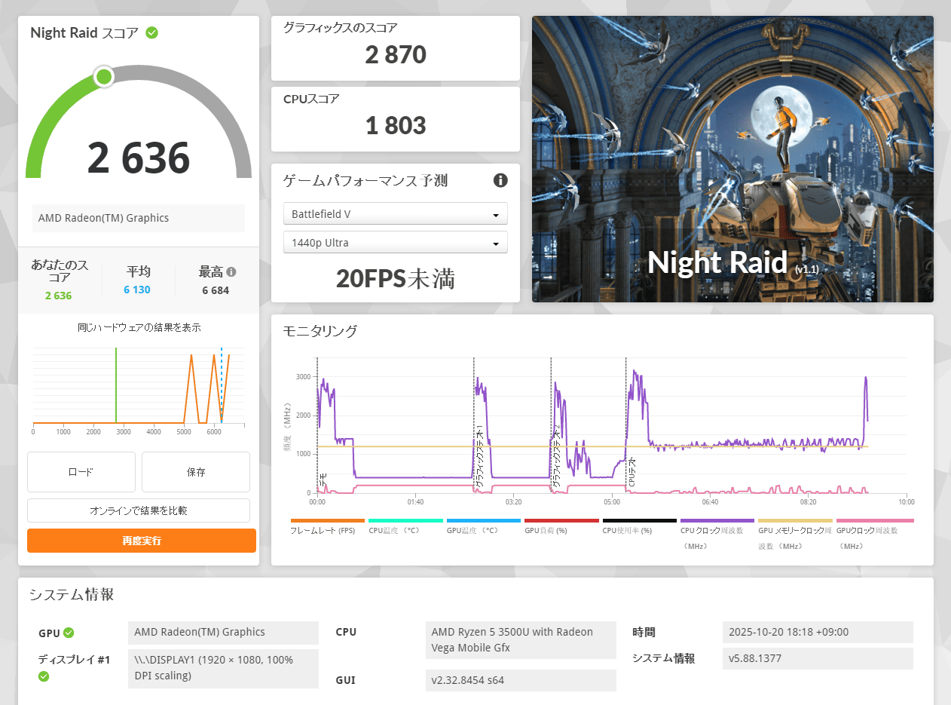Click the green checkmark beside Night Raid スコア

tap(152, 33)
